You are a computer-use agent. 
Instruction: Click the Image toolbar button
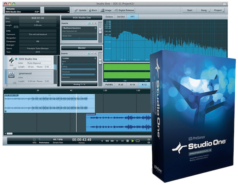(x=106, y=10)
